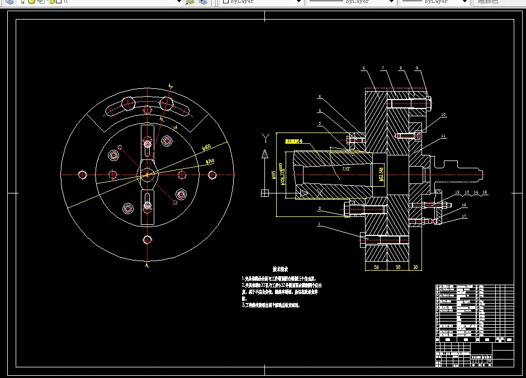Click the UCS origin square icon

(x=265, y=193)
